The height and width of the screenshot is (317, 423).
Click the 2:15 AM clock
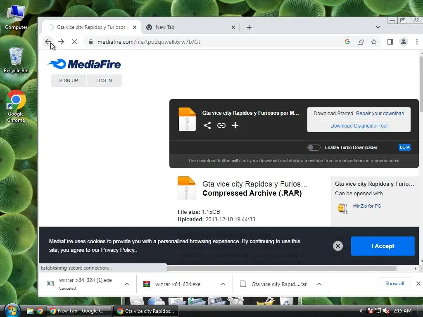point(402,311)
